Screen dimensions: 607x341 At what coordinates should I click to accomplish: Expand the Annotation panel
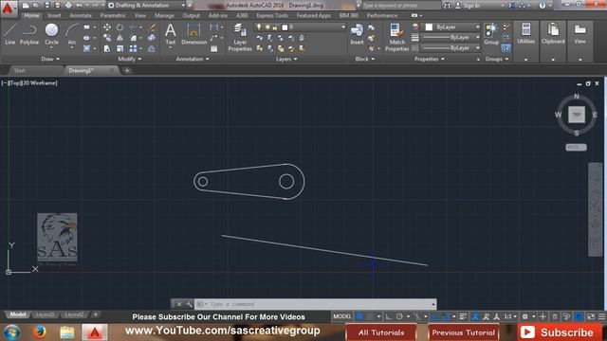193,59
